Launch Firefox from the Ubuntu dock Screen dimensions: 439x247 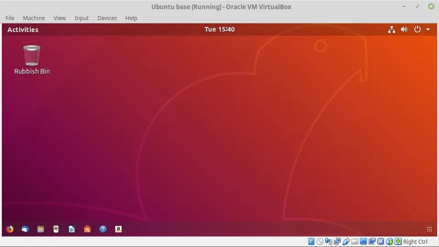10,229
